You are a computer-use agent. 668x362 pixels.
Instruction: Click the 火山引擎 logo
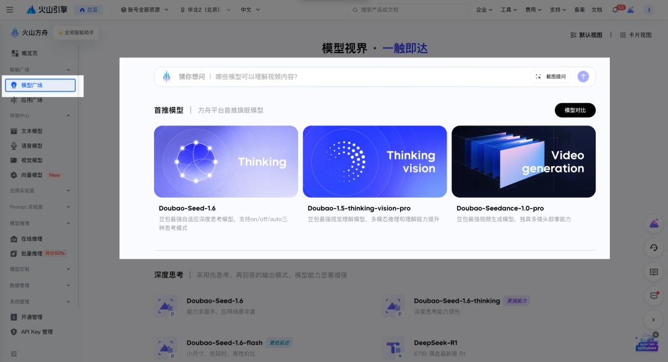(x=47, y=9)
